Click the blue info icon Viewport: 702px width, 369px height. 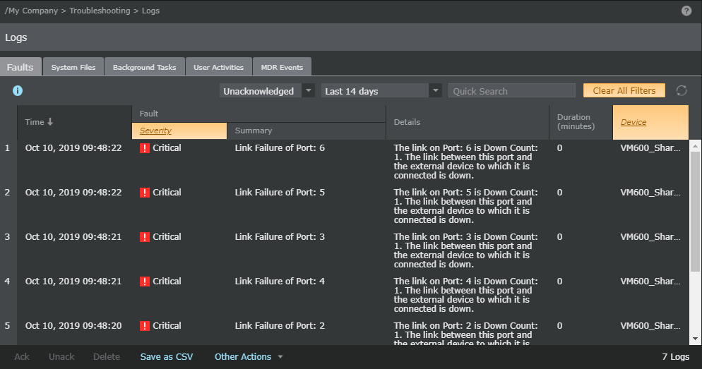click(x=18, y=91)
